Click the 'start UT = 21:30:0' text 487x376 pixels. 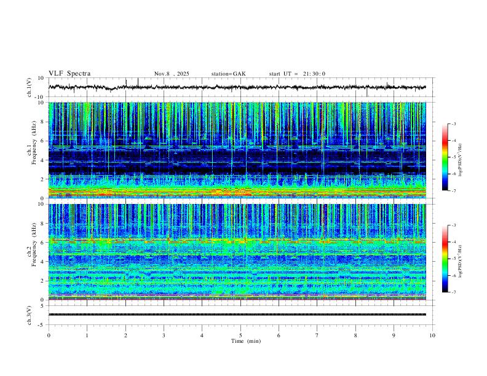(297, 74)
